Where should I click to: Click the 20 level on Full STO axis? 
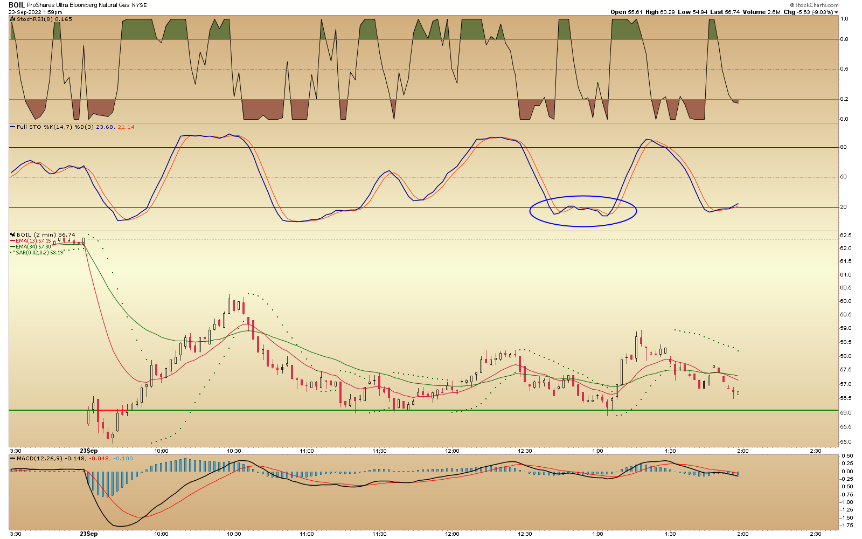coord(844,206)
